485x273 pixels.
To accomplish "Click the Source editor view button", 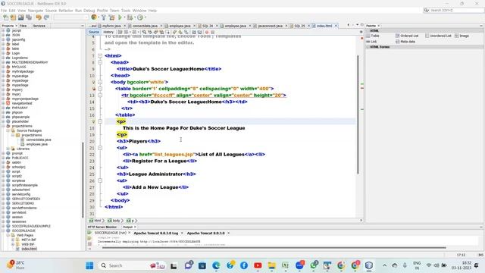I will pos(94,32).
